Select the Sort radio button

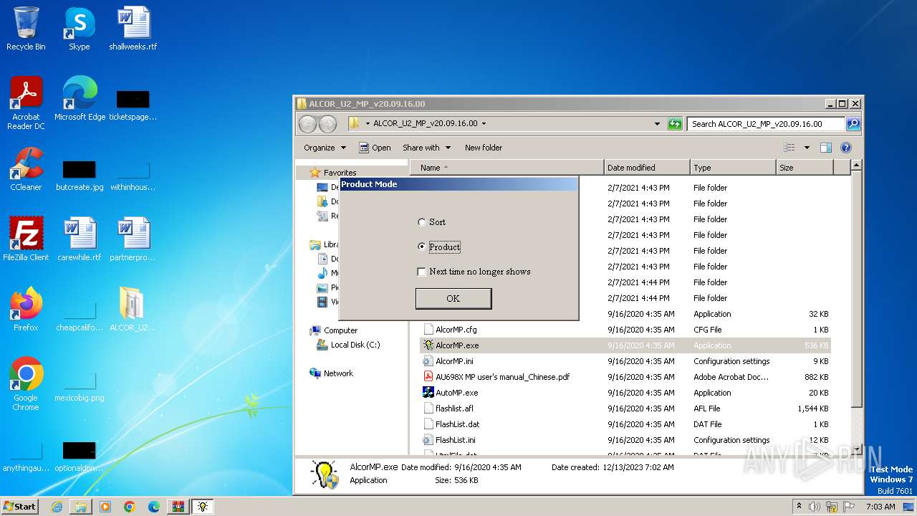coord(422,222)
